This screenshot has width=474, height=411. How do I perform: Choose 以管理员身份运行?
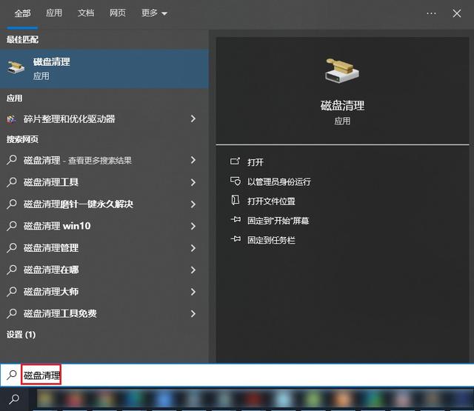[278, 181]
